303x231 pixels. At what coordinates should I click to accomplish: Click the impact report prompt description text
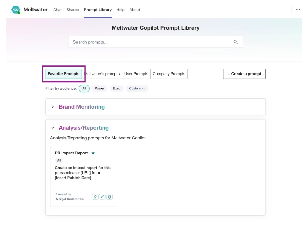[x=83, y=173]
